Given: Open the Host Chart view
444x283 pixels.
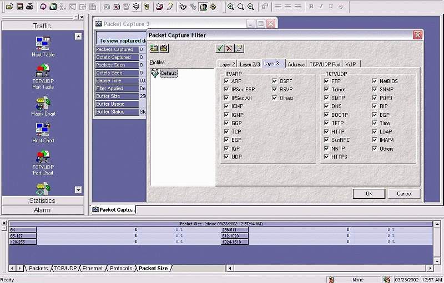Looking at the screenshot, I should tap(43, 133).
